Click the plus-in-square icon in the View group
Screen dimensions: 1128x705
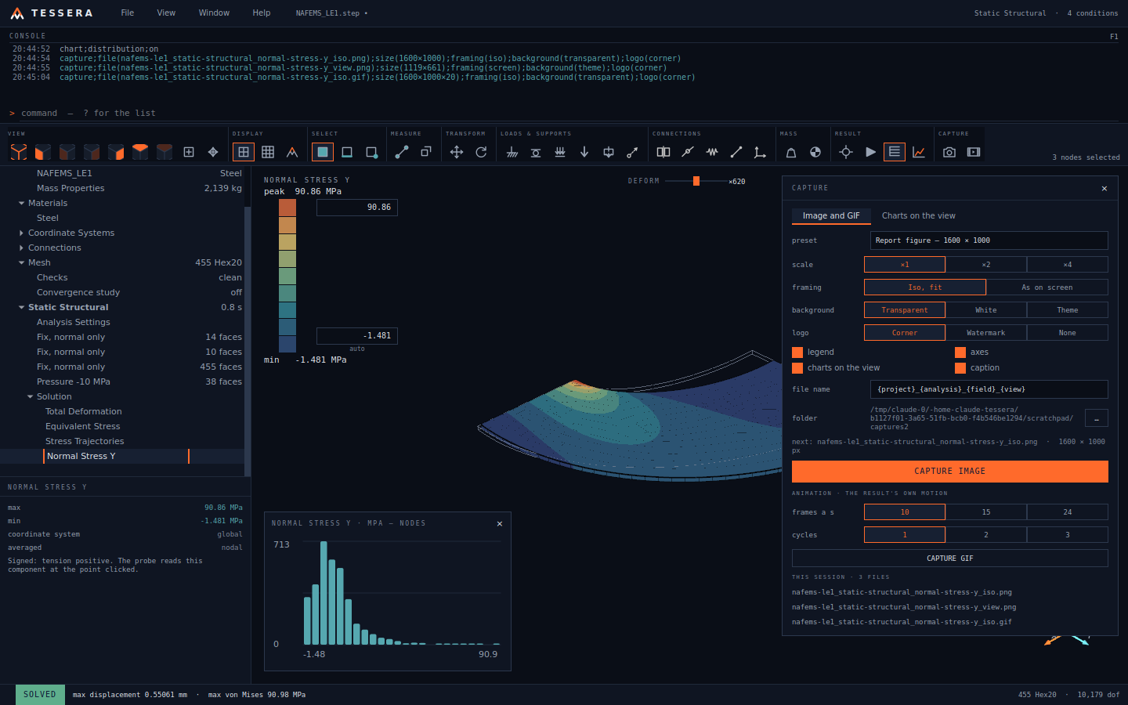[189, 152]
